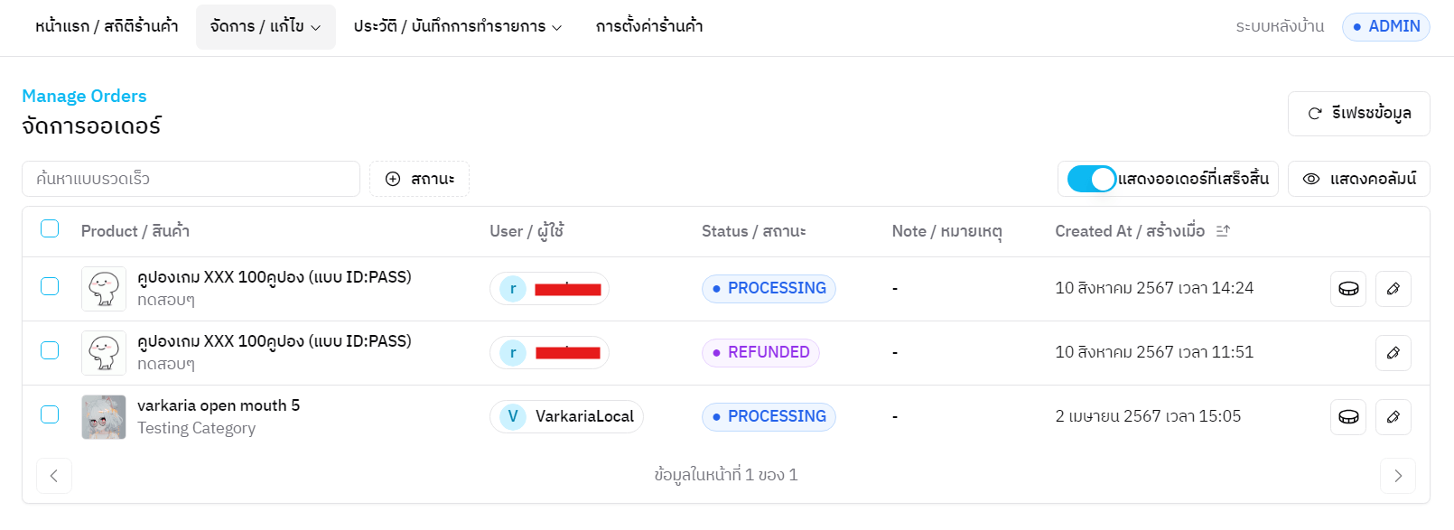The image size is (1454, 530).
Task: Click pencil edit icon for varkaria order
Action: pyautogui.click(x=1393, y=417)
